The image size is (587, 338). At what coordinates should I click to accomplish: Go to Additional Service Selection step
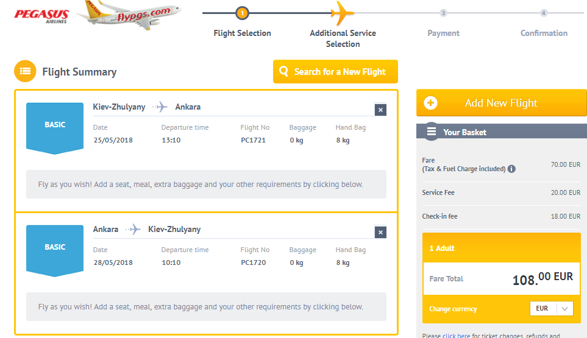coord(343,38)
